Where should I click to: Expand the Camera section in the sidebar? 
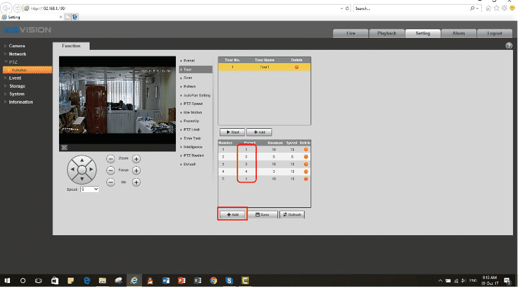18,46
